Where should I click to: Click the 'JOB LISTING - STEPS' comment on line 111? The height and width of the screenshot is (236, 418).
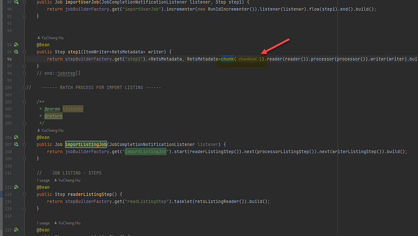(77, 173)
